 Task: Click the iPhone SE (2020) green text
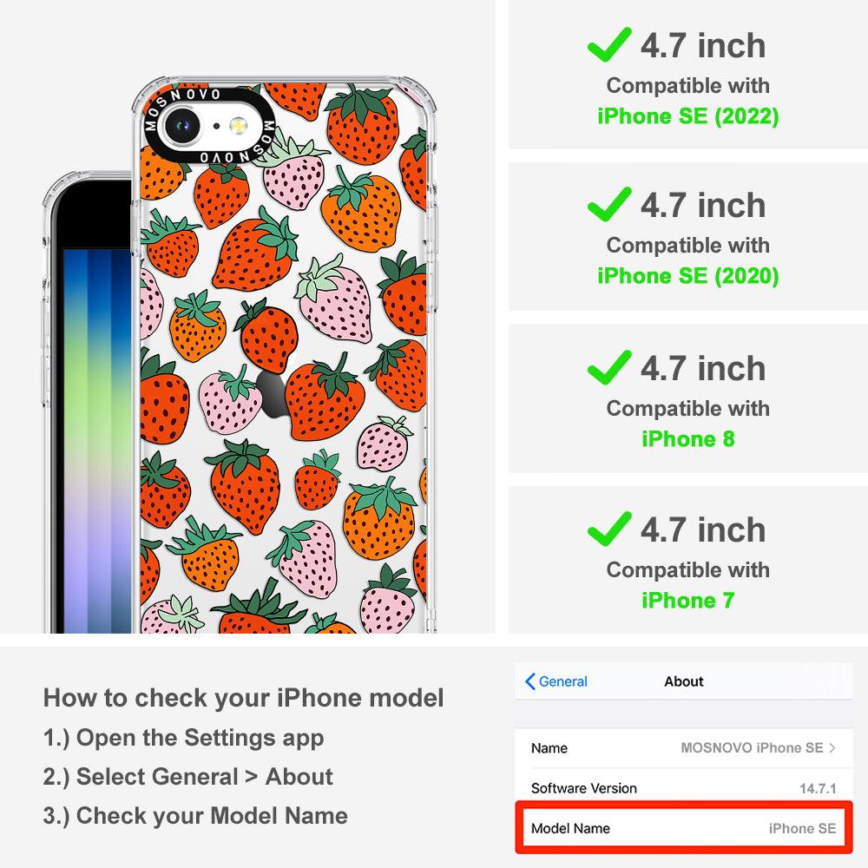688,276
